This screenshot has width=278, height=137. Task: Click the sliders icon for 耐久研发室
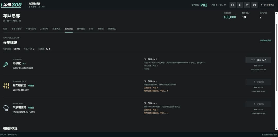pos(6,86)
